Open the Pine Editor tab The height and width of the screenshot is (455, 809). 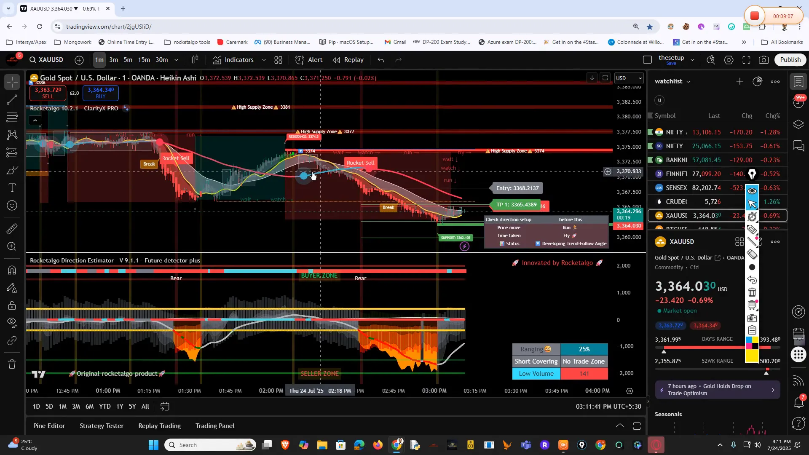tap(49, 426)
